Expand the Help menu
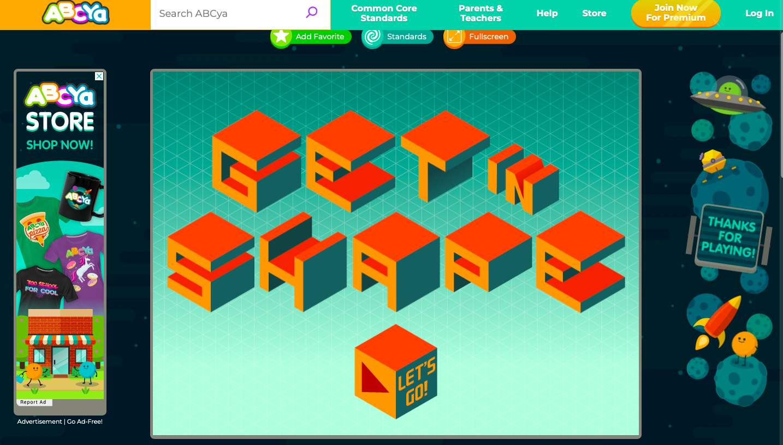The image size is (783, 445). pos(547,13)
